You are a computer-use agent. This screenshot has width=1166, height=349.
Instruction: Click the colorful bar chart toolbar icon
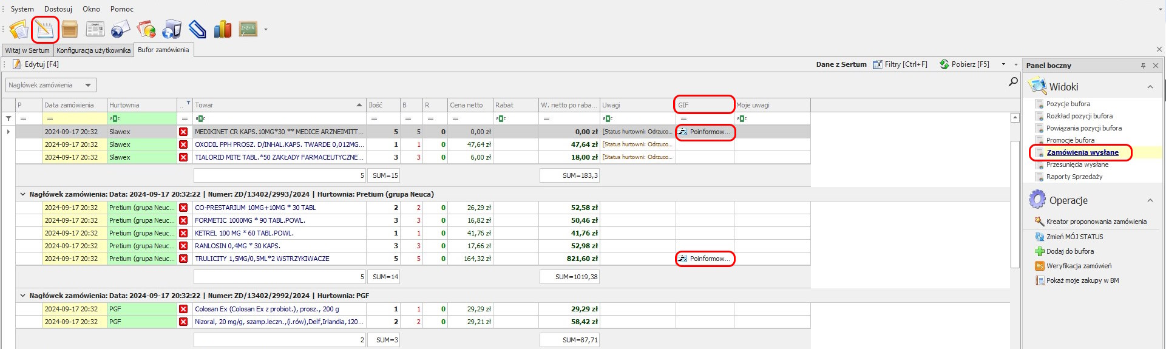[223, 29]
